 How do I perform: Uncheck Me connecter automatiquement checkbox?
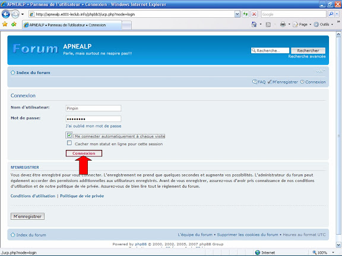tap(69, 135)
